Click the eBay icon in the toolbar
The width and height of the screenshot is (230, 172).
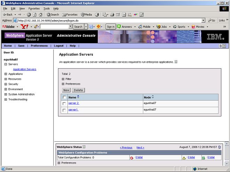coord(136,15)
